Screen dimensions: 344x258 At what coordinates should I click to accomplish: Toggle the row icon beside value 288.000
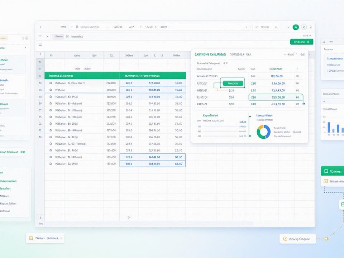[x=51, y=83]
